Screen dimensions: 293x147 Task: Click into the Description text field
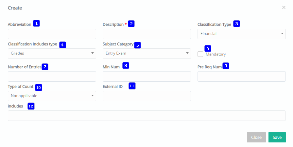coord(147,34)
